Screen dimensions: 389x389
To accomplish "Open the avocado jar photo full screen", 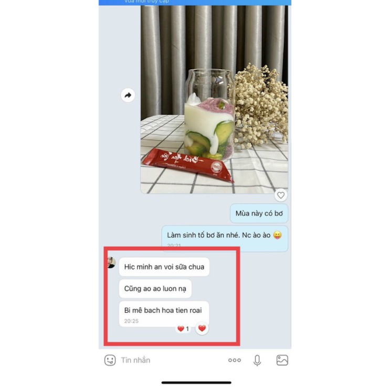I will (x=214, y=100).
